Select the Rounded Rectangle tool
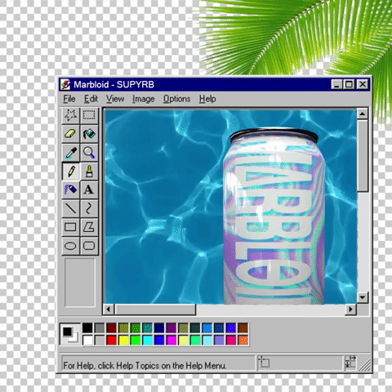The width and height of the screenshot is (392, 392). pyautogui.click(x=89, y=246)
